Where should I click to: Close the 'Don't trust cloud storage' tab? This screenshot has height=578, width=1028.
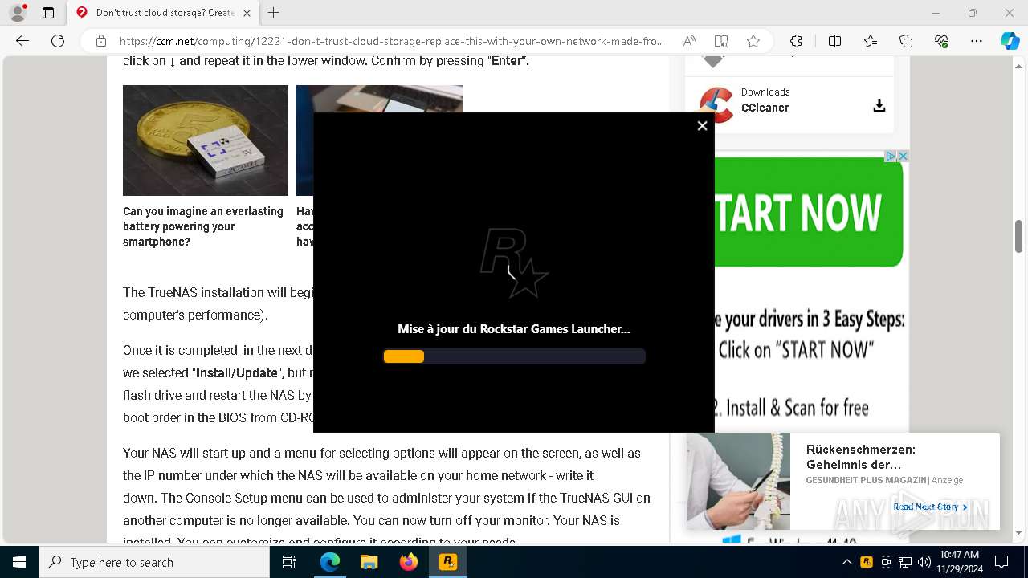point(247,13)
